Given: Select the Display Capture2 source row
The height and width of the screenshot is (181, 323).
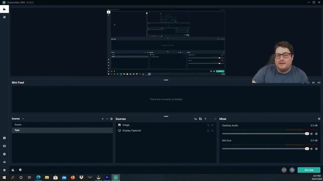Looking at the screenshot, I should pos(166,131).
